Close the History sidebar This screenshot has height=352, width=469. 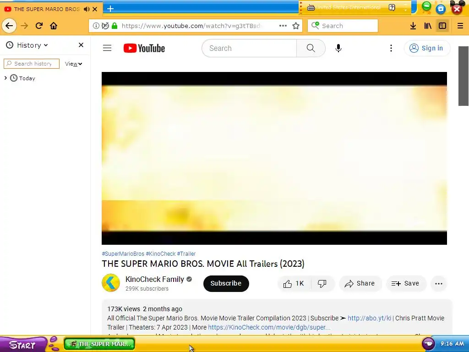81,45
